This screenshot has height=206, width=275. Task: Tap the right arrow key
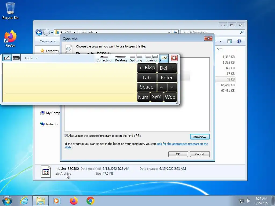pos(172,87)
